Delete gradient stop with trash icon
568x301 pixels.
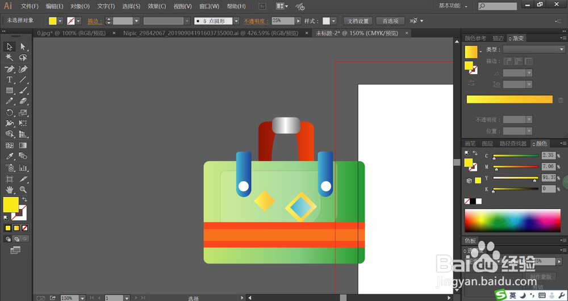[561, 100]
